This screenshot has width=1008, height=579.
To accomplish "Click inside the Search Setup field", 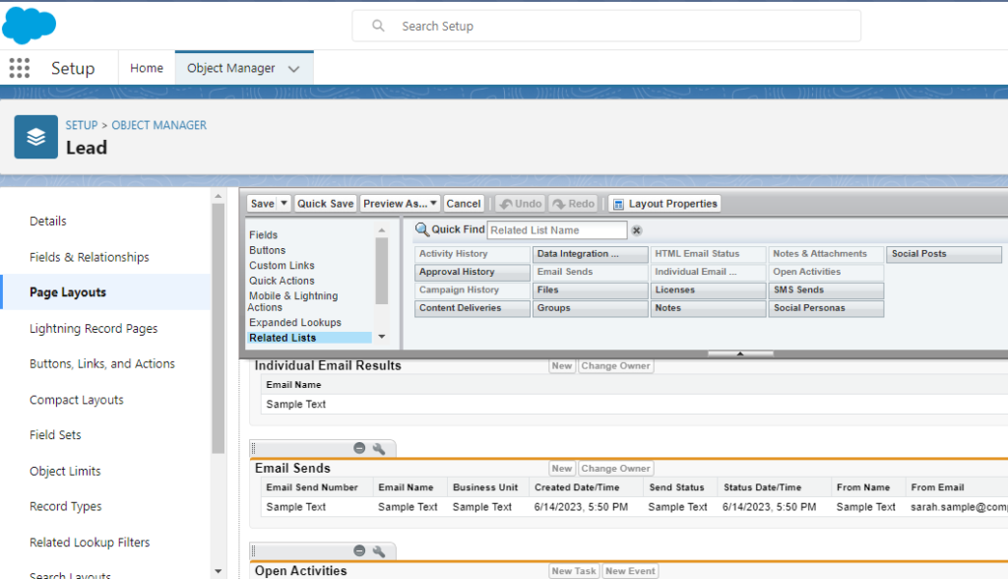I will [x=605, y=26].
